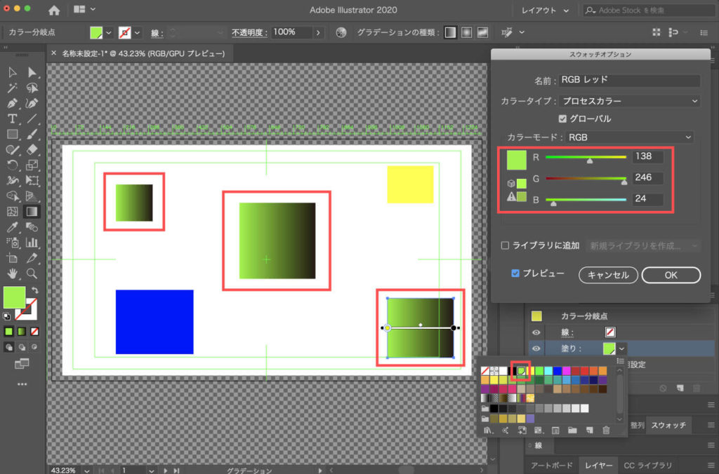This screenshot has width=719, height=474.
Task: Open カラータイプ dropdown プロセスカラー
Action: pos(630,101)
